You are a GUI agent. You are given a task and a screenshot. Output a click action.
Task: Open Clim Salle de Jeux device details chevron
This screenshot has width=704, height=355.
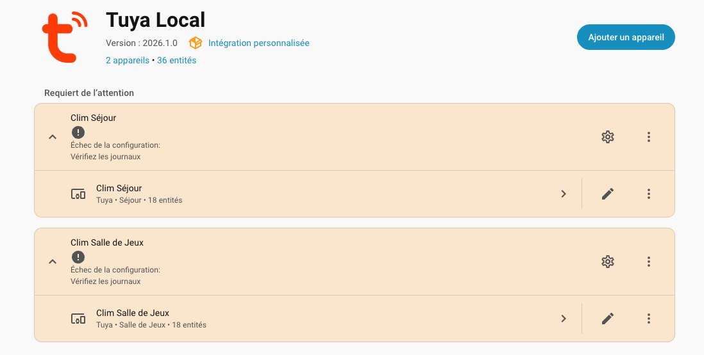[x=564, y=319]
